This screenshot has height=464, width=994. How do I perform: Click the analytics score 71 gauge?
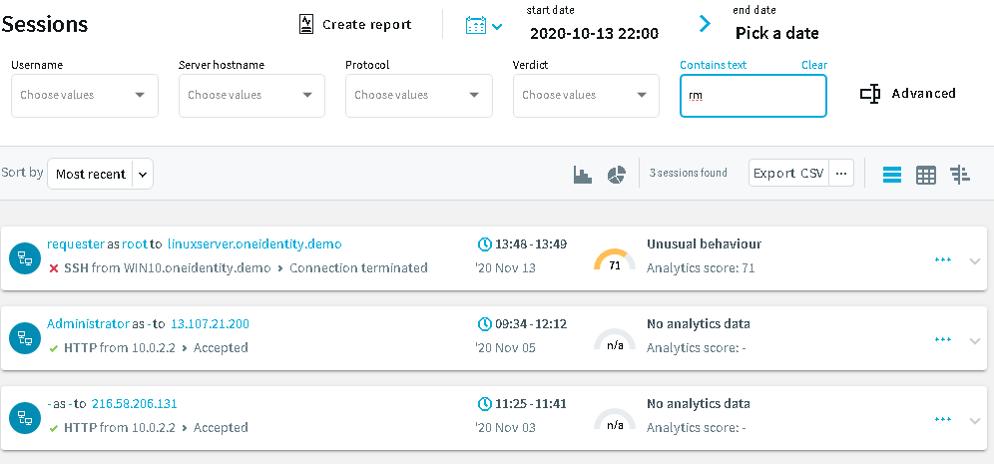pyautogui.click(x=615, y=259)
